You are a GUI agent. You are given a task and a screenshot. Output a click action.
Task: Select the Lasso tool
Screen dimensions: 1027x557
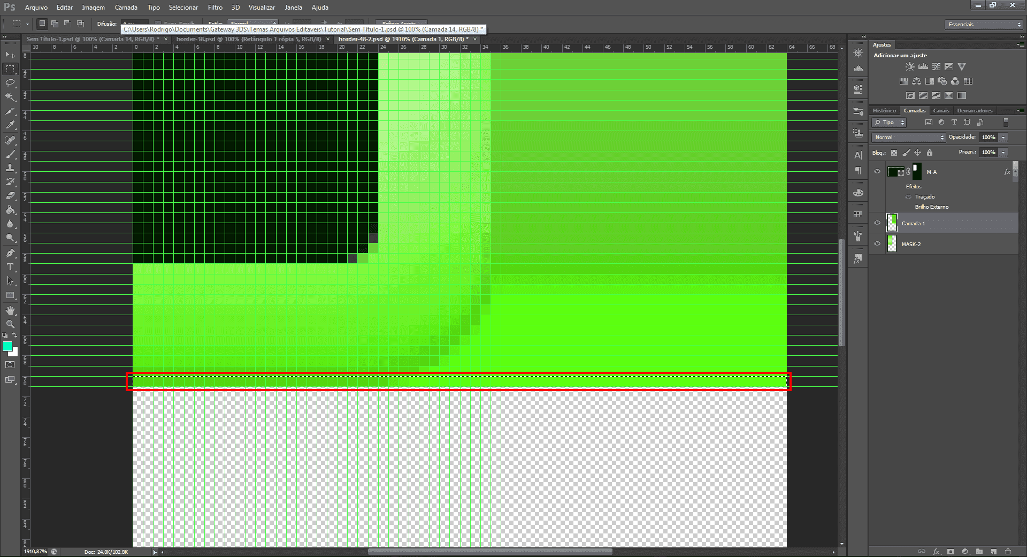pos(10,83)
